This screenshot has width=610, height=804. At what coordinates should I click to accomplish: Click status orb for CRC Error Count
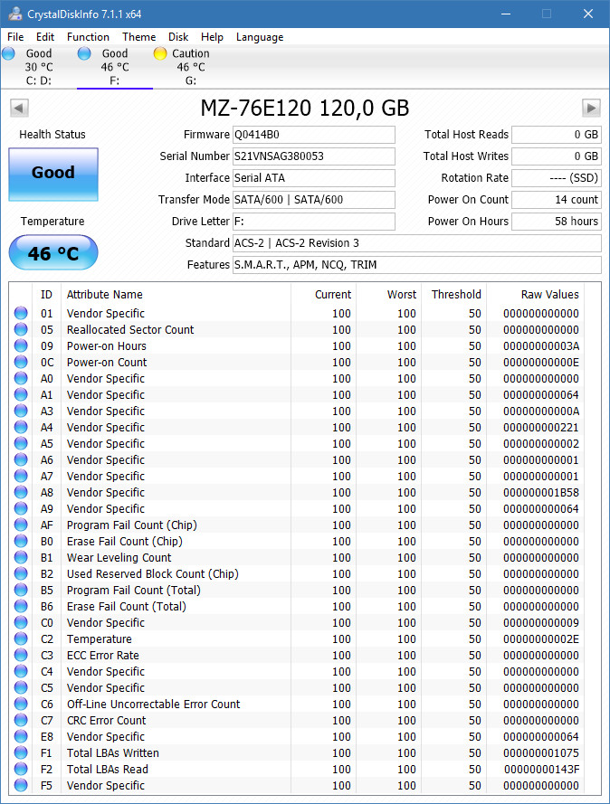(21, 720)
